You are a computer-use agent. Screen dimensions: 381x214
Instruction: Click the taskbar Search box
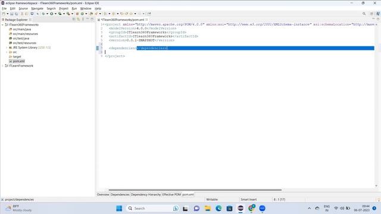pyautogui.click(x=152, y=209)
